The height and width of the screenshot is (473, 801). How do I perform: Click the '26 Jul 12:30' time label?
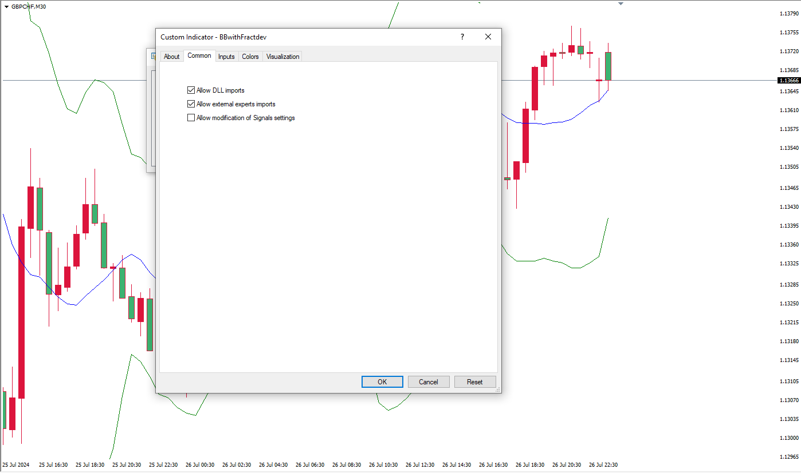click(420, 465)
